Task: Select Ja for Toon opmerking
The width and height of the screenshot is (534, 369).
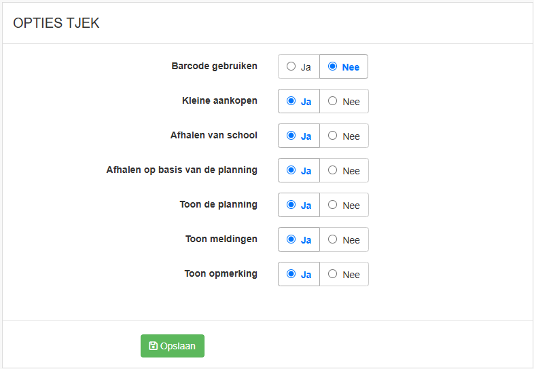Action: pos(299,274)
